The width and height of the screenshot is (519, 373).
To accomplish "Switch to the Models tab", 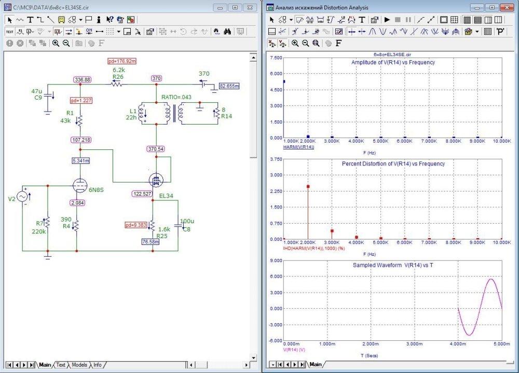I will [79, 365].
